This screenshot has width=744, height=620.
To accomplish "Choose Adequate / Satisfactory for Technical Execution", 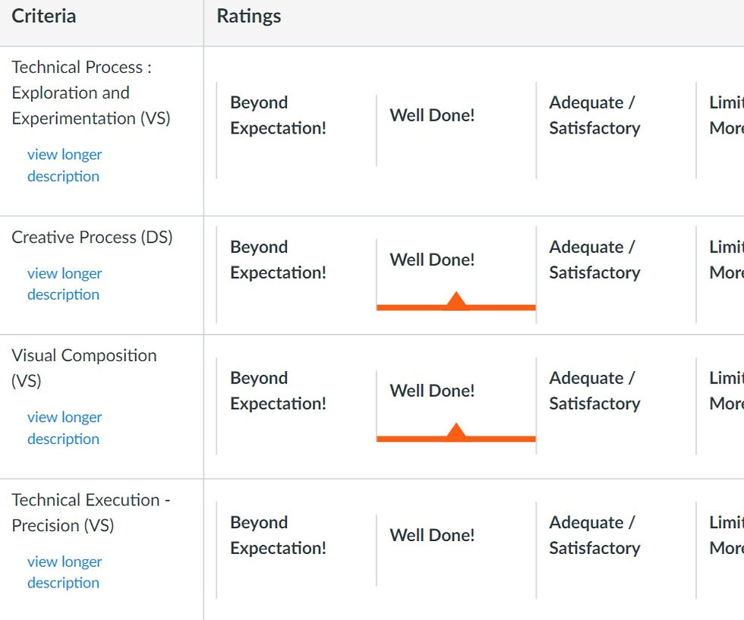I will 594,535.
